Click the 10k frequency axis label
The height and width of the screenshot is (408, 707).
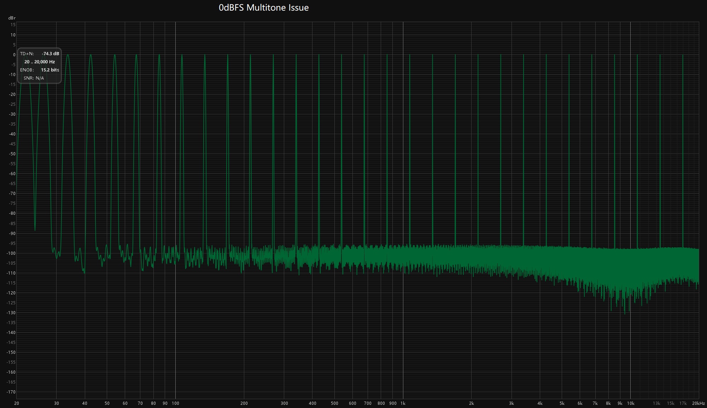(631, 403)
